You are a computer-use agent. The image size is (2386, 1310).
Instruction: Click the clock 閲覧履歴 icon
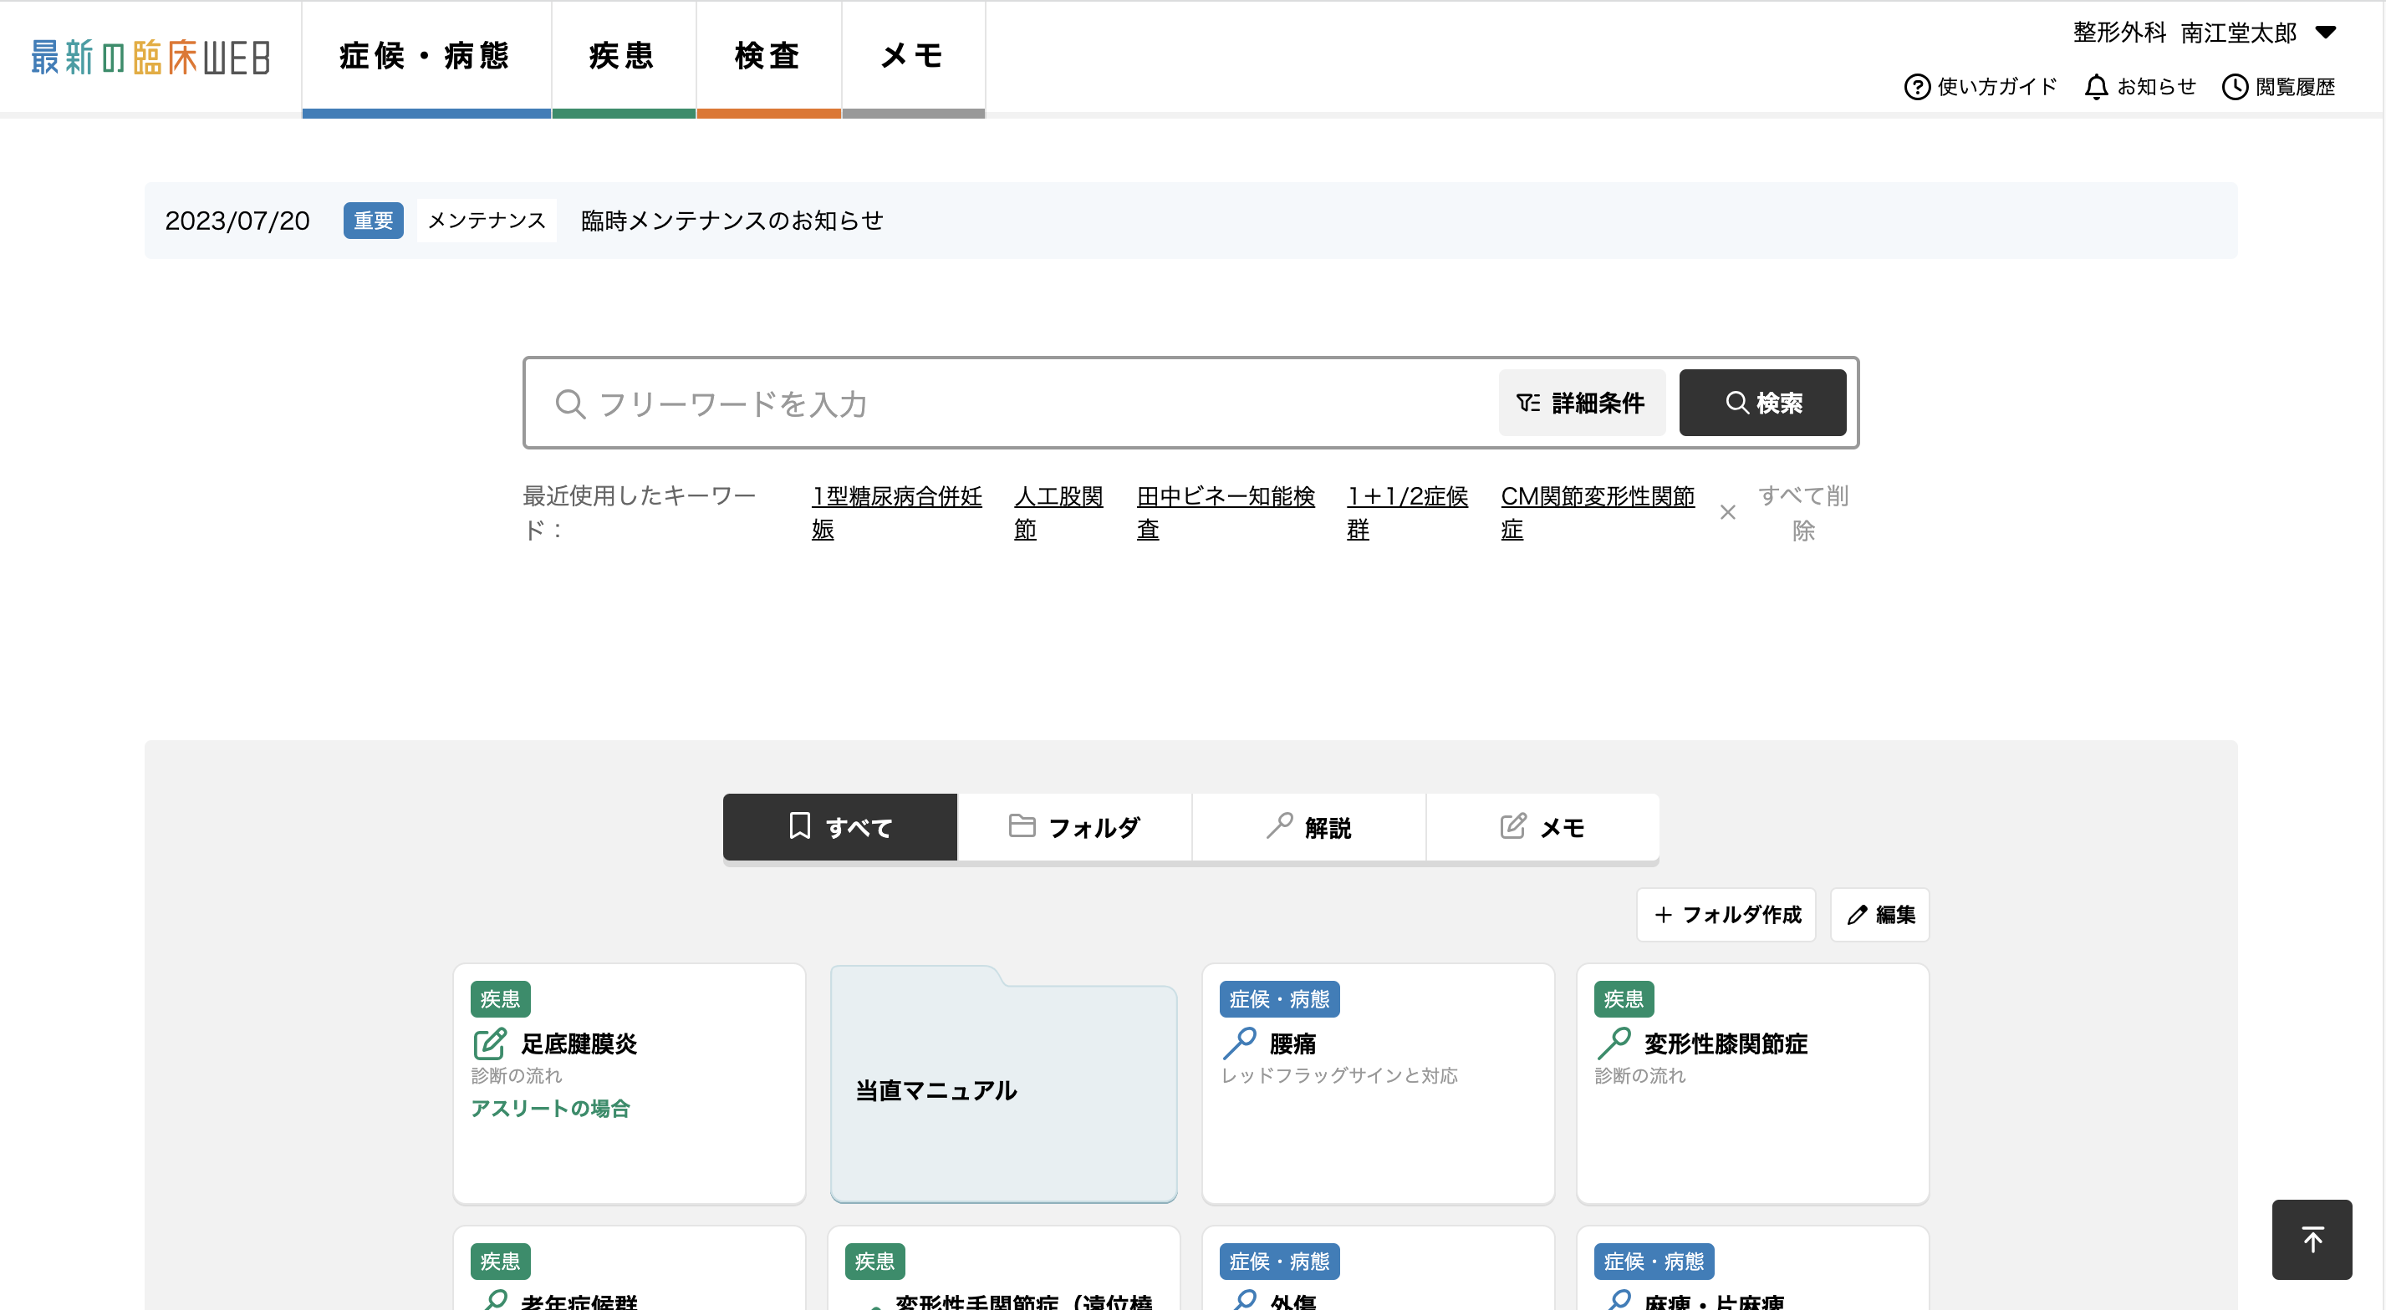2234,87
